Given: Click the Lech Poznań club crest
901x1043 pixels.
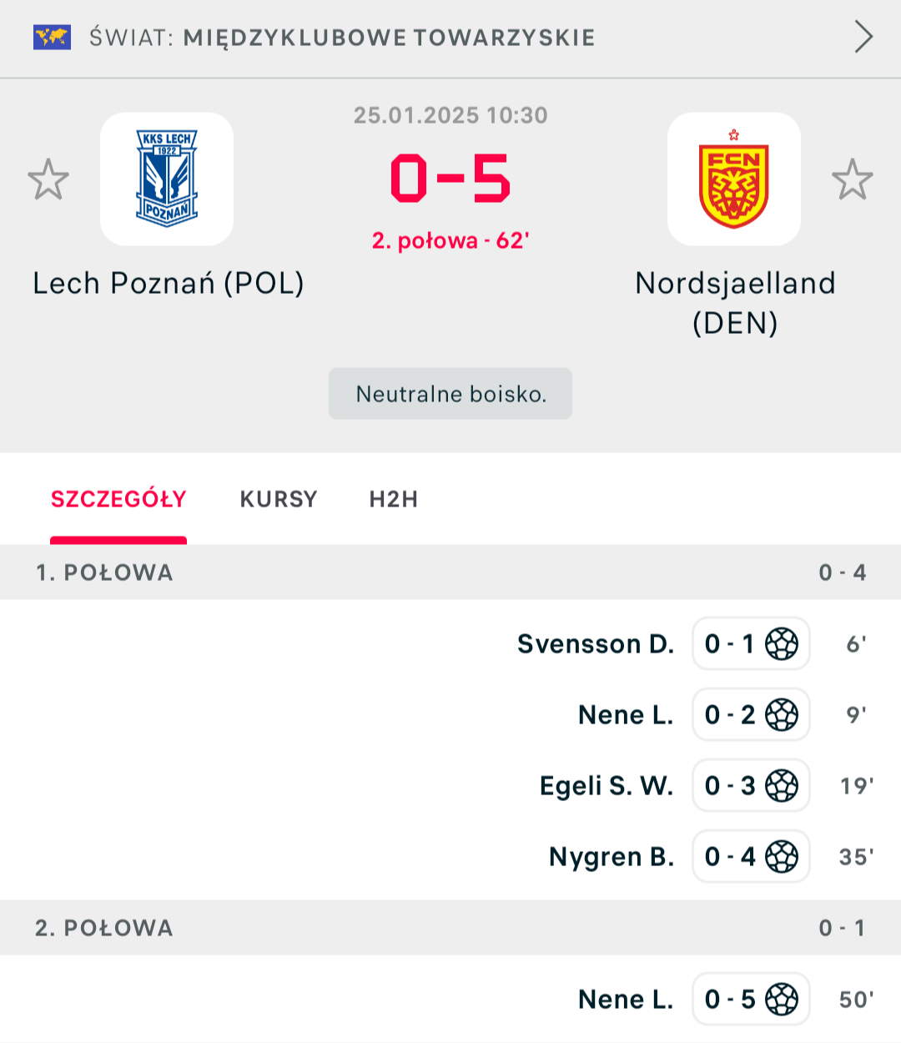Looking at the screenshot, I should coord(167,179).
